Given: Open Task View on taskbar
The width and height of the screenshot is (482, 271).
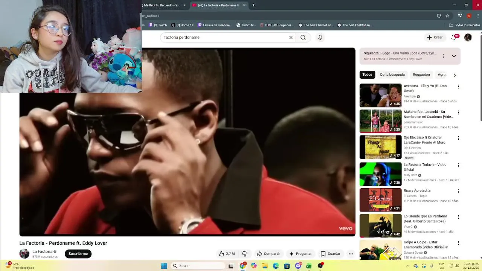Looking at the screenshot, I should point(231,266).
